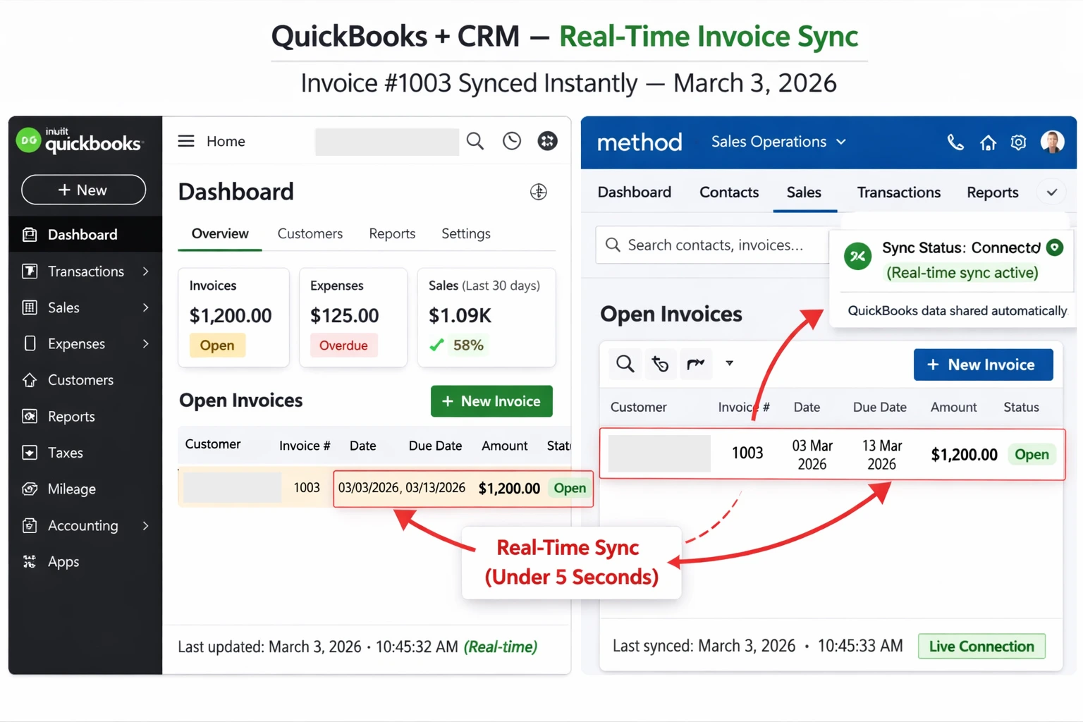1083x722 pixels.
Task: Click the Search contacts, invoices field
Action: 714,245
